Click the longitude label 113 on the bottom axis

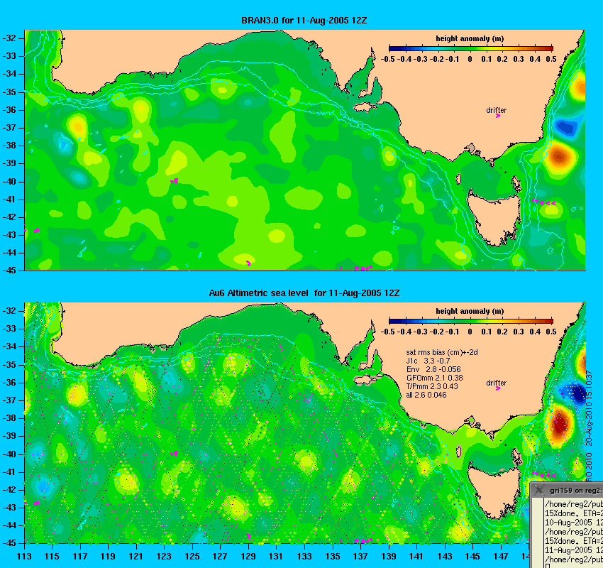point(24,557)
